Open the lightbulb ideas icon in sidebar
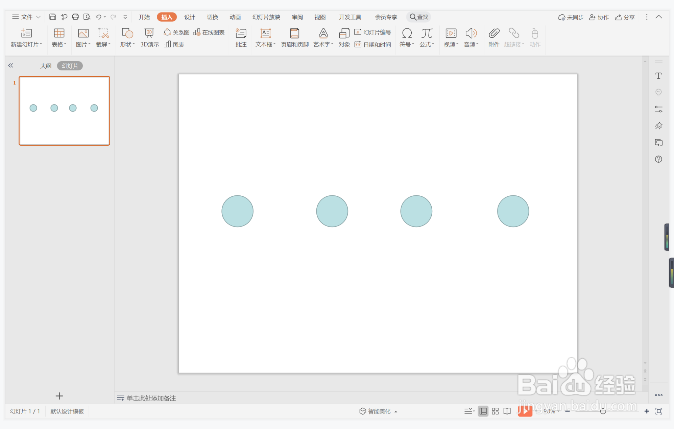 tap(658, 92)
